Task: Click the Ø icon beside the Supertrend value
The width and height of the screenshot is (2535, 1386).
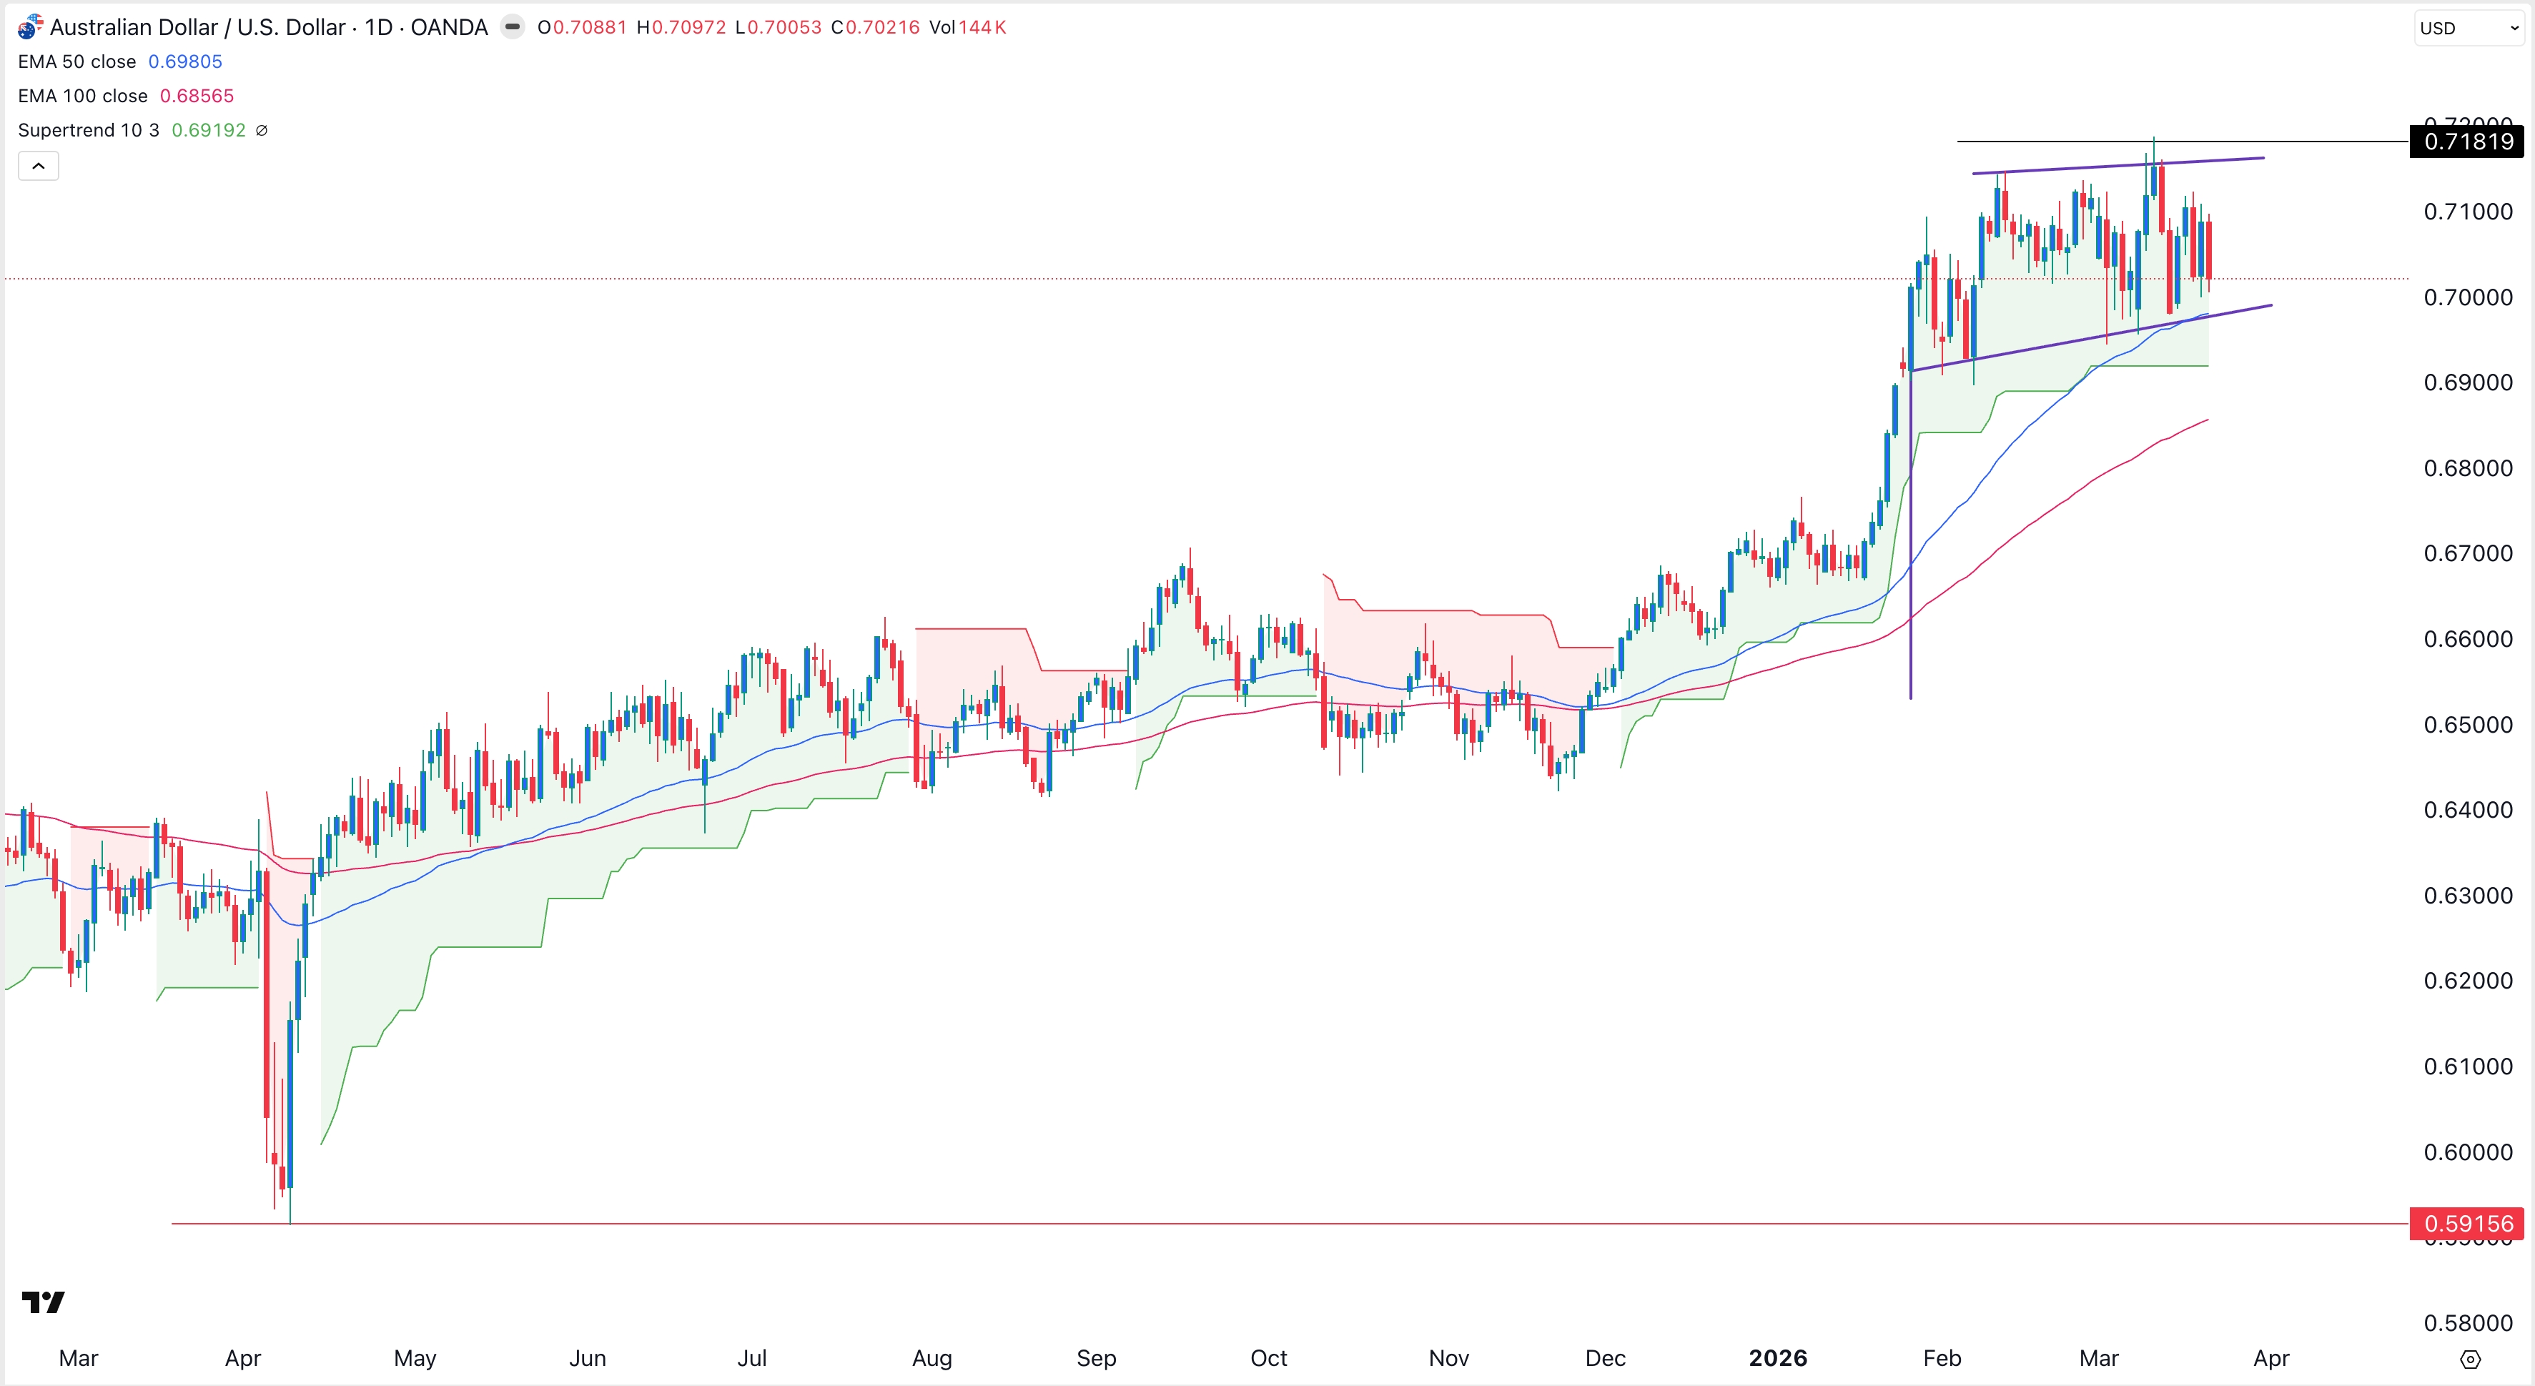Action: (x=262, y=130)
